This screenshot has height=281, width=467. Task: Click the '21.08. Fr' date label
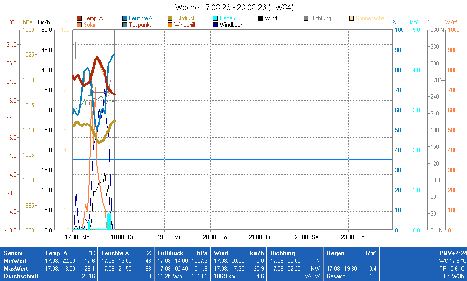pyautogui.click(x=260, y=237)
